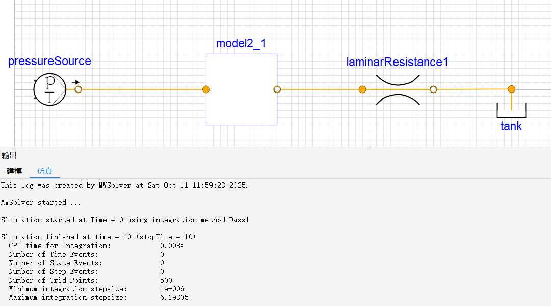Click the 输出 panel title
This screenshot has height=306, width=551.
(x=9, y=156)
